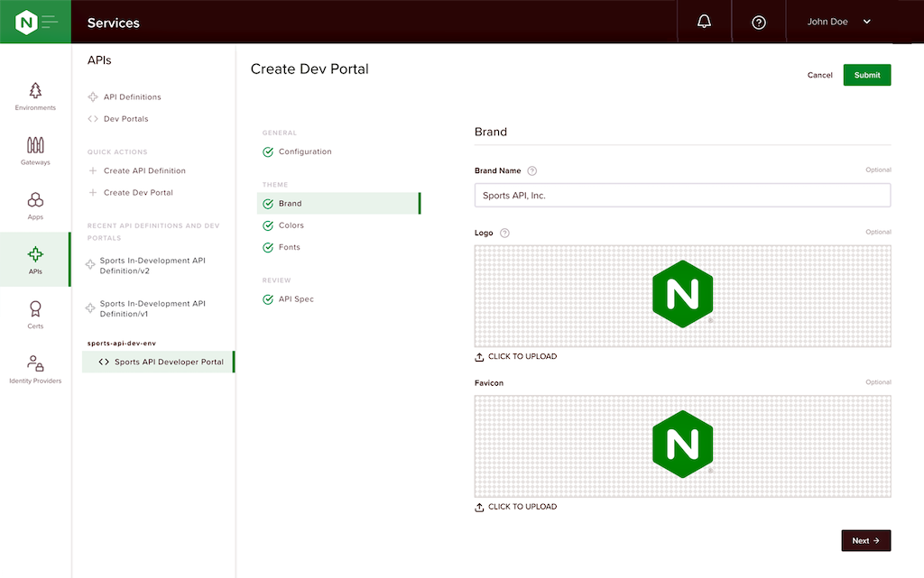Image resolution: width=924 pixels, height=578 pixels.
Task: Open Dev Portals menu item
Action: pos(126,119)
